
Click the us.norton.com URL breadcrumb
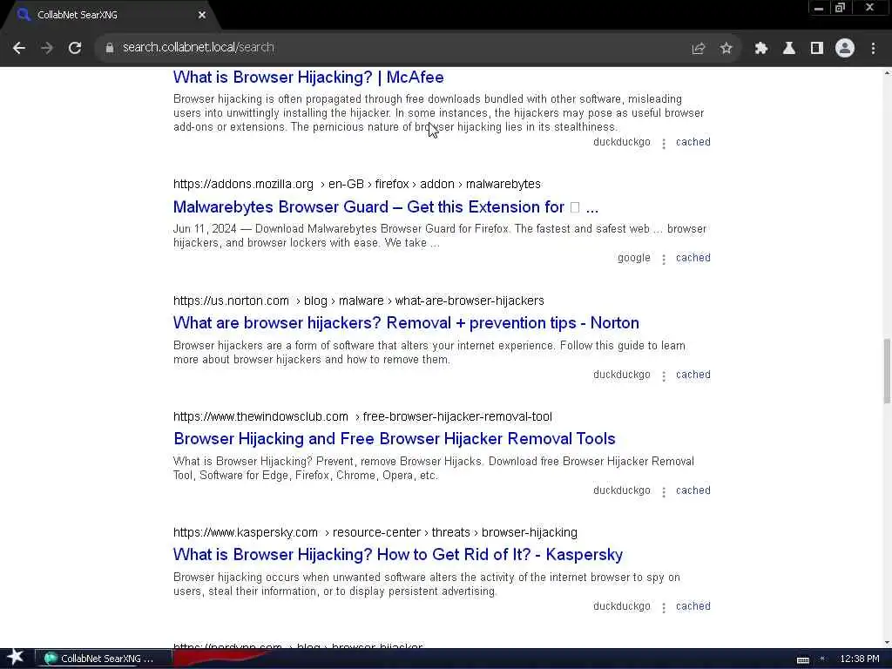358,301
